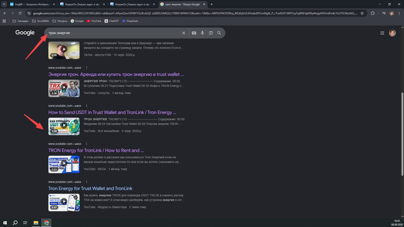
Task: Open 'How to Send USDT in Trust Wallet' result
Action: [112, 112]
